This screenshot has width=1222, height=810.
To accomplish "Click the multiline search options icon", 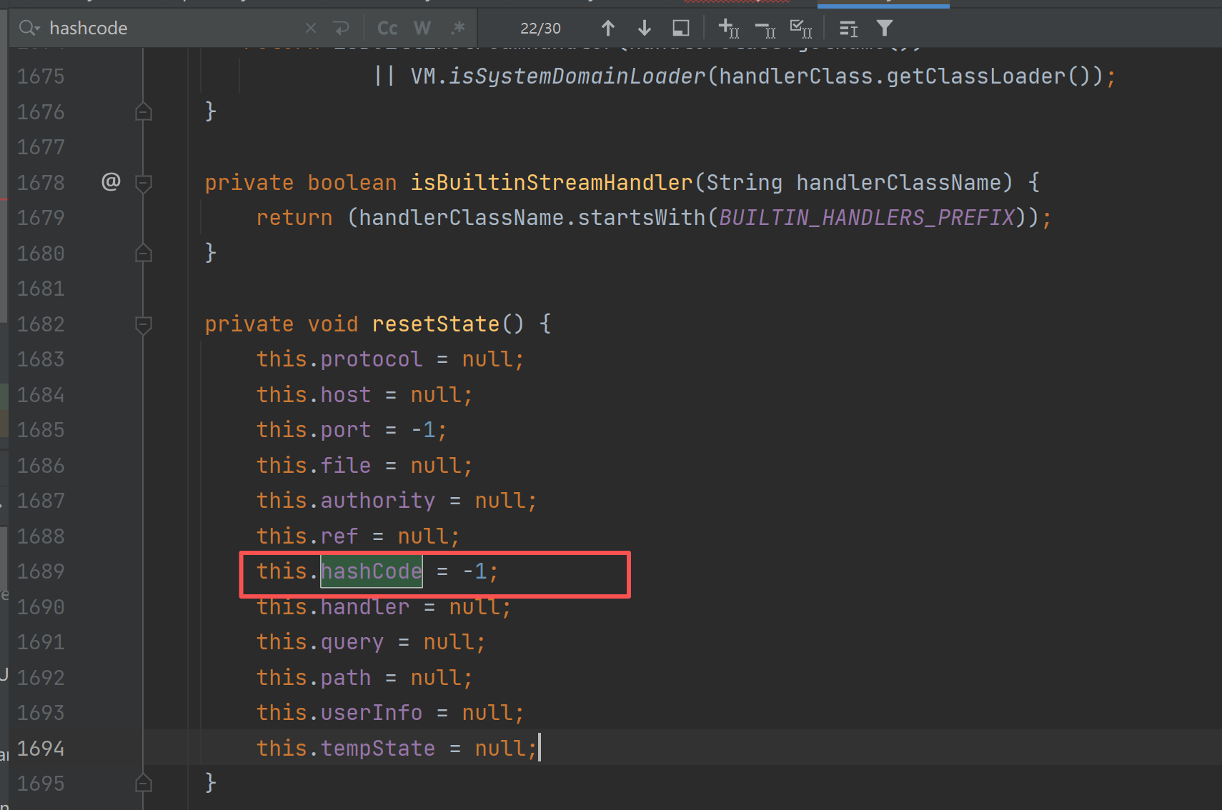I will (848, 29).
